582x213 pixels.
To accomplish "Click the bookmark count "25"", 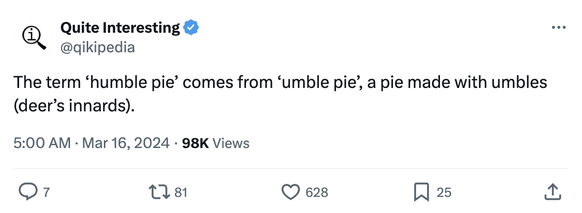I will pyautogui.click(x=443, y=192).
